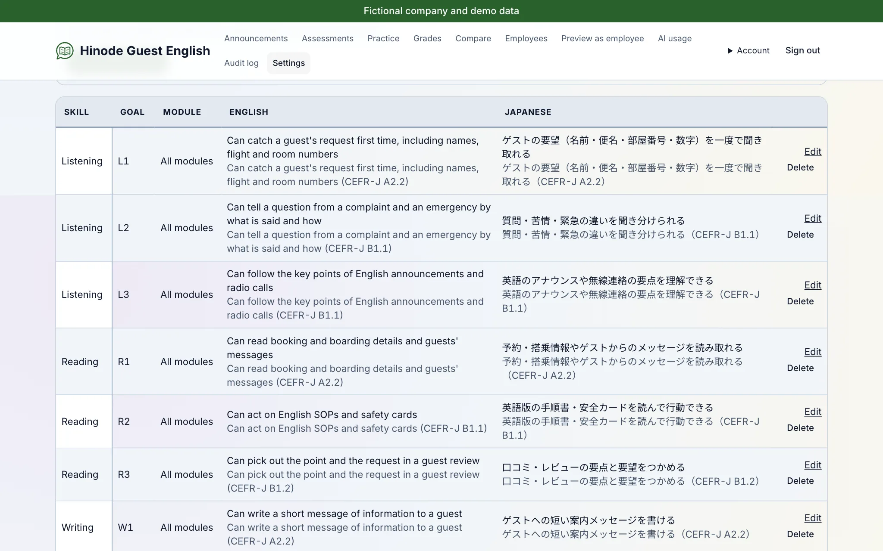Viewport: 883px width, 551px height.
Task: Click 'Can act on English SOPs and safety cards' text
Action: pyautogui.click(x=322, y=415)
